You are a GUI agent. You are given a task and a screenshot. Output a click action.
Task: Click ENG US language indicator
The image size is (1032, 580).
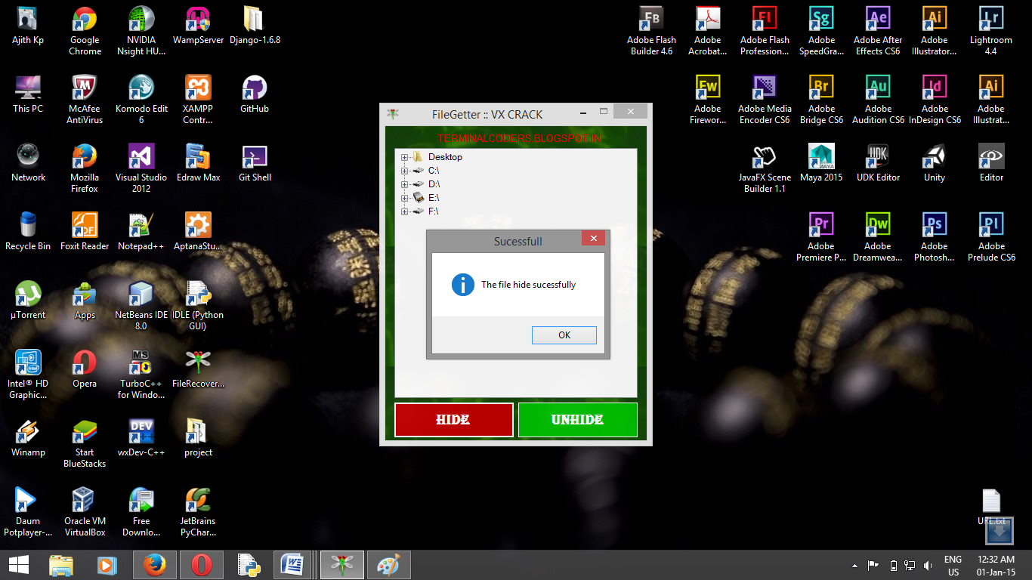coord(953,566)
